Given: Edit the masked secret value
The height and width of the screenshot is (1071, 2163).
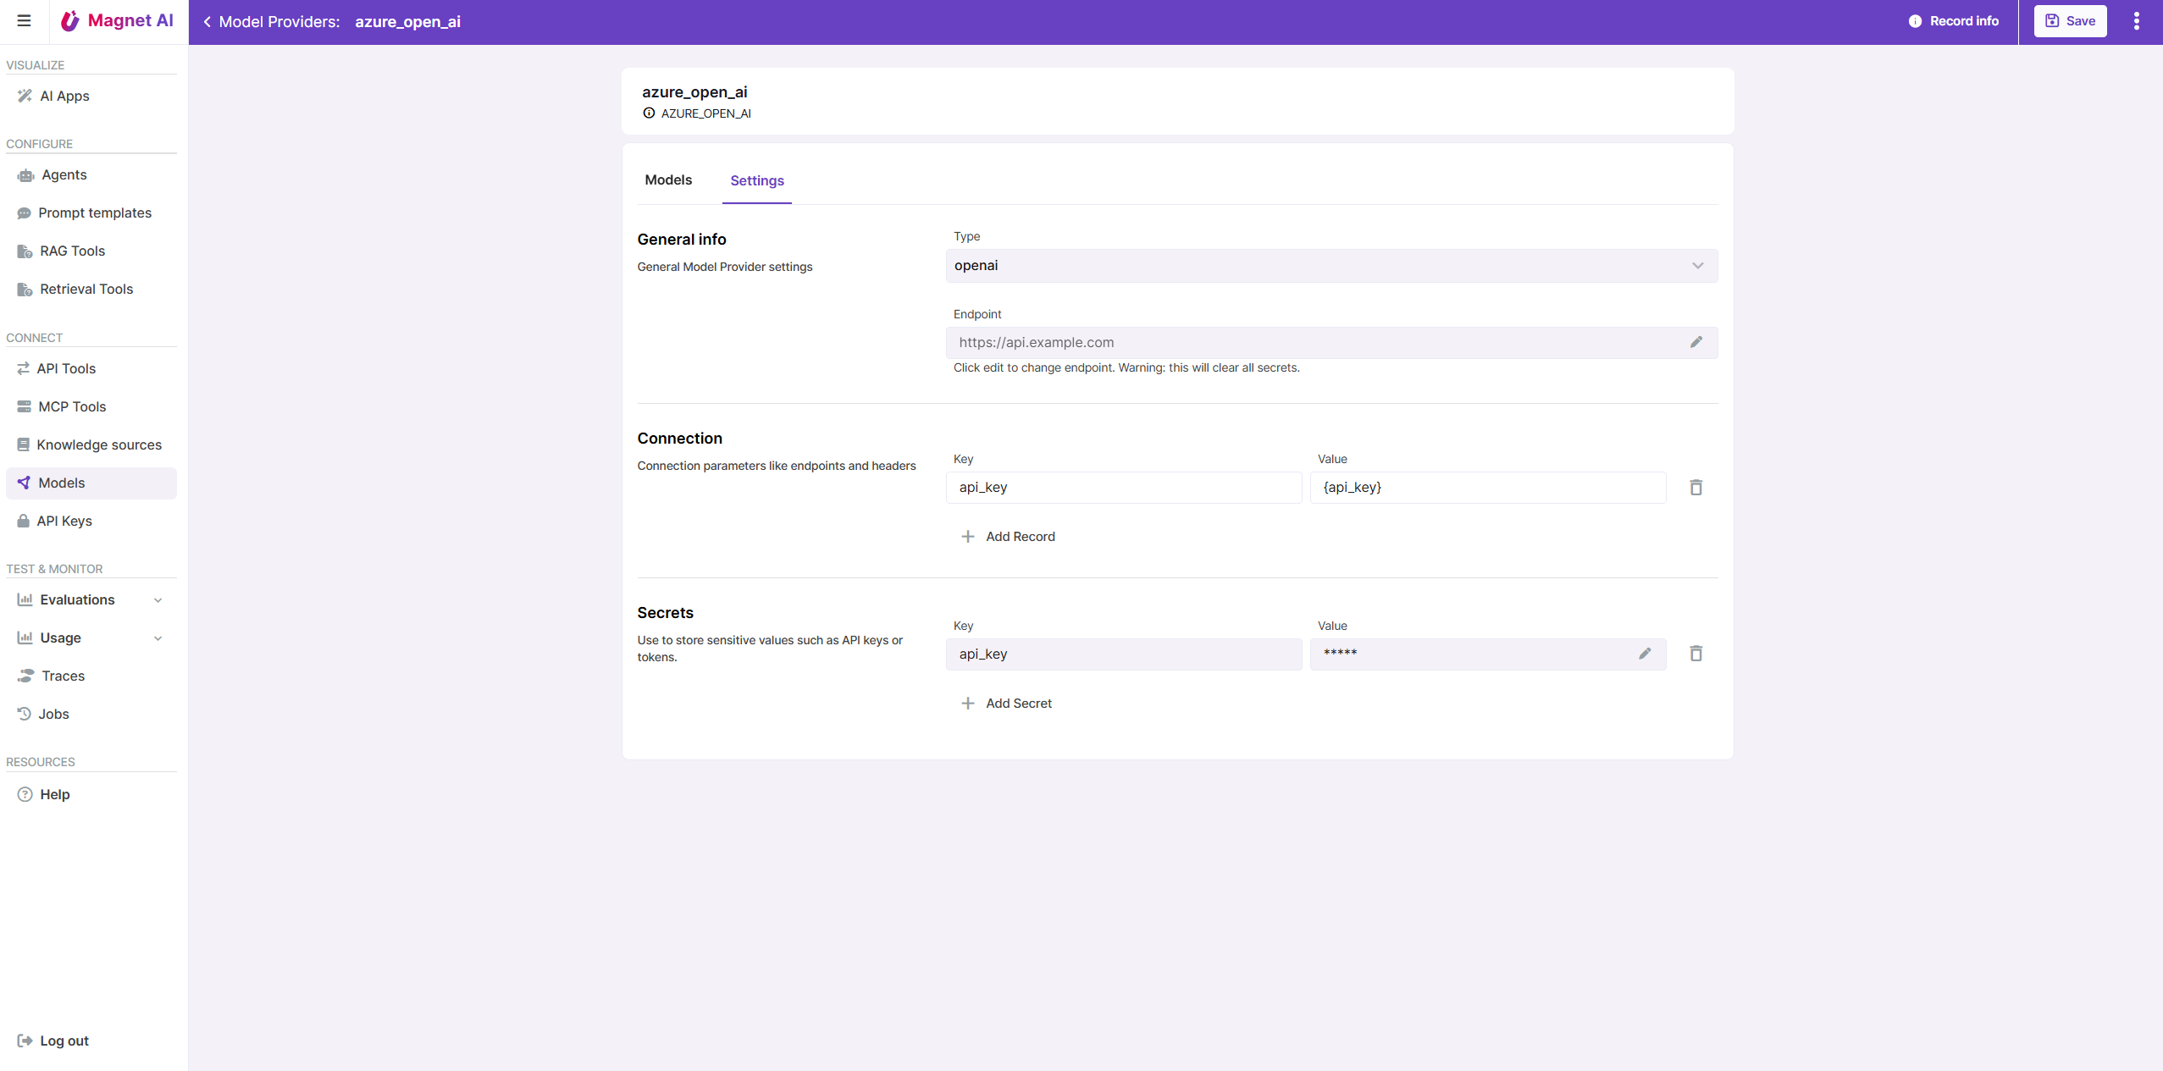Looking at the screenshot, I should tap(1644, 654).
